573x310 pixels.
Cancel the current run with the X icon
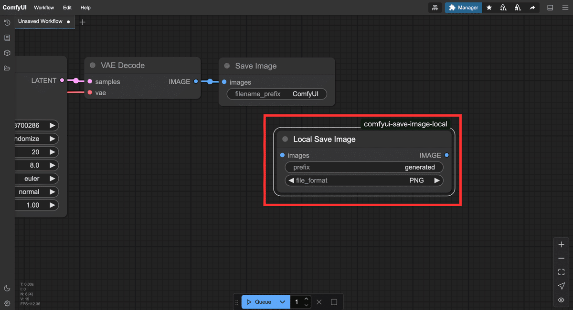pyautogui.click(x=319, y=302)
